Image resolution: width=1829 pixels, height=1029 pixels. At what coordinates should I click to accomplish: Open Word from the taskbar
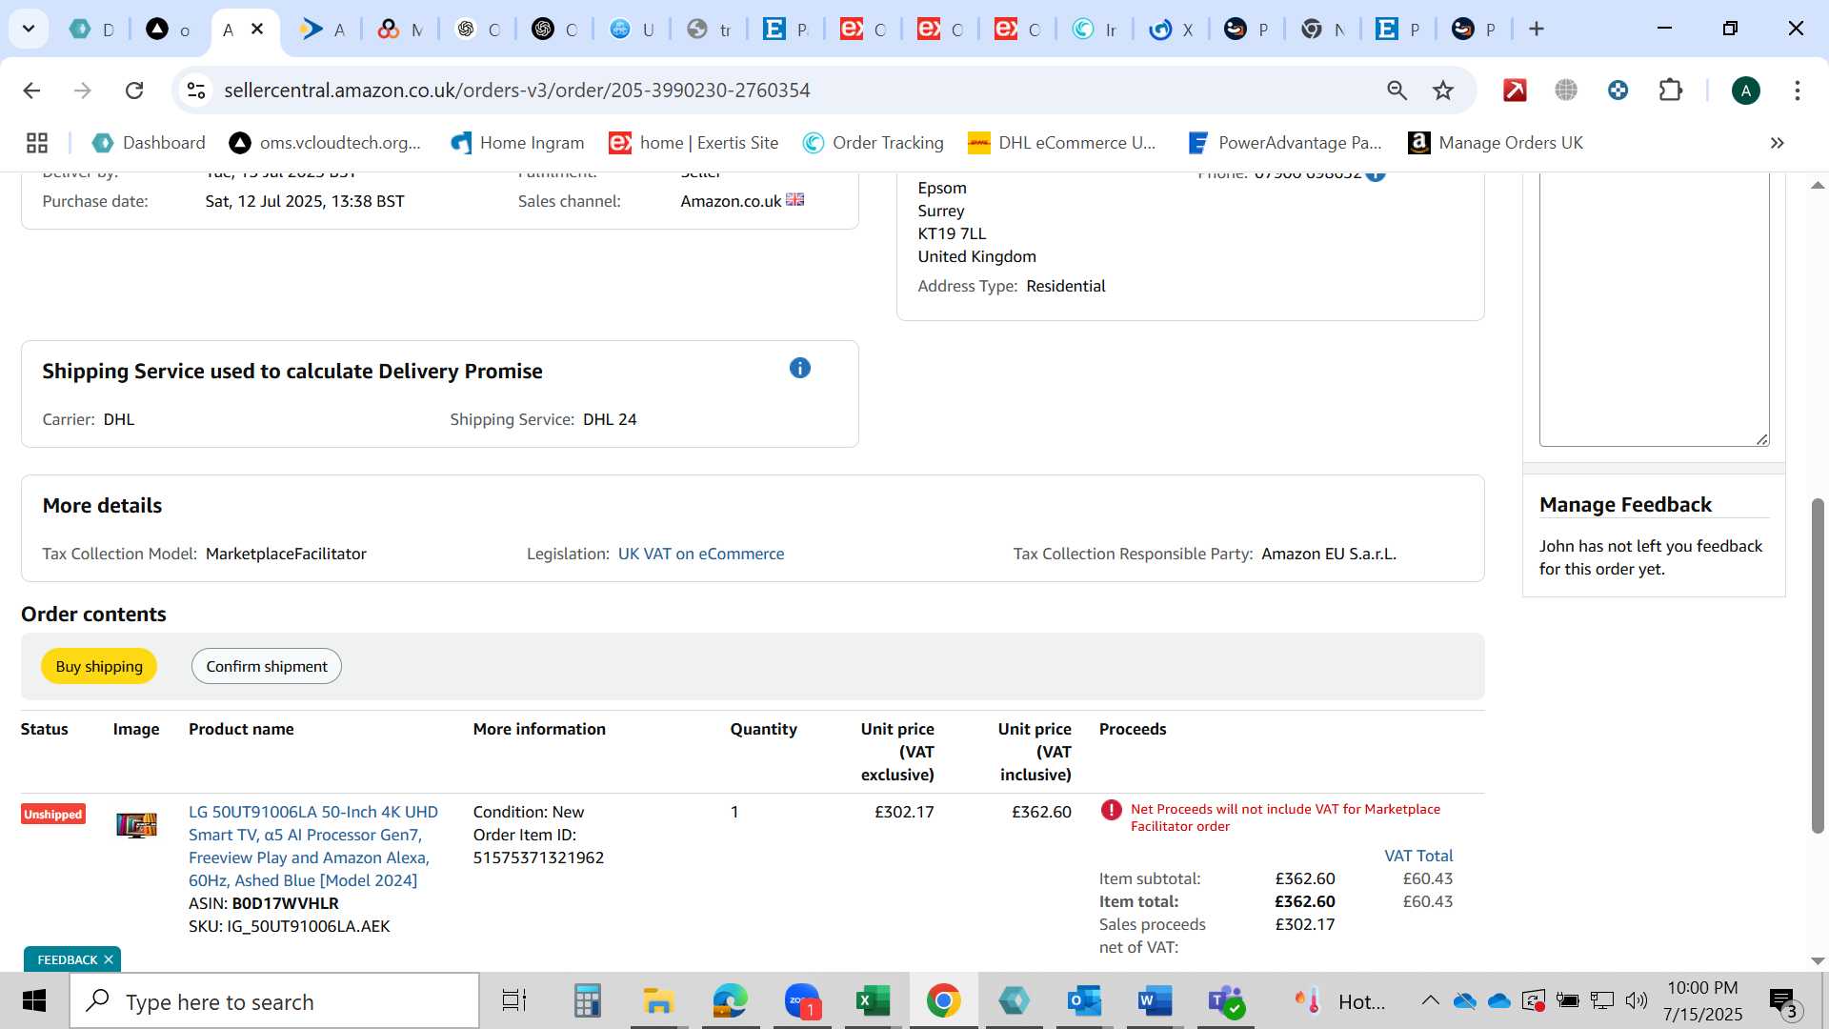(x=1155, y=1000)
